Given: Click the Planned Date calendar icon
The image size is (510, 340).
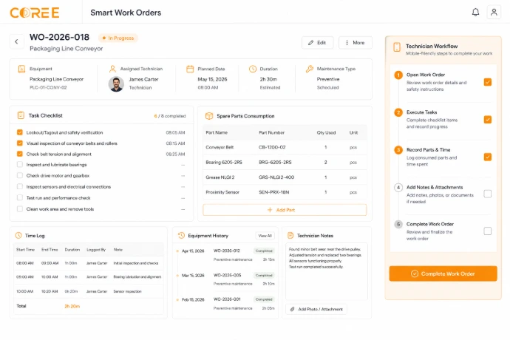Looking at the screenshot, I should [x=190, y=69].
